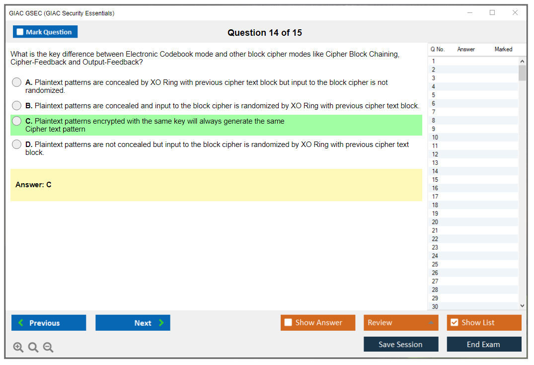Click the zoom in magnifier icon
This screenshot has height=365, width=534.
click(x=18, y=348)
